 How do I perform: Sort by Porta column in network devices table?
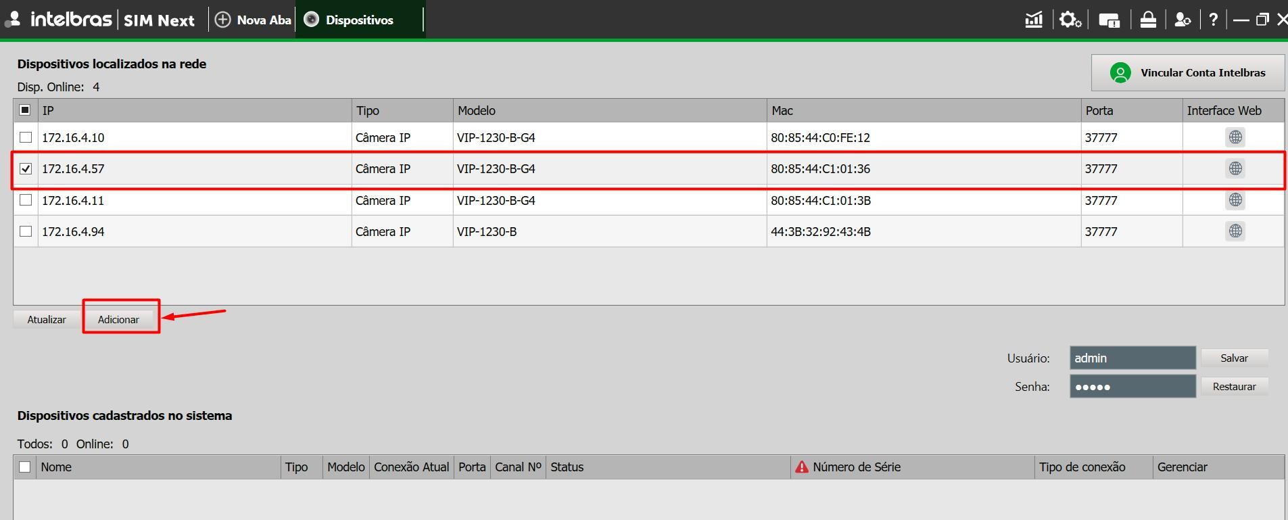tap(1132, 110)
